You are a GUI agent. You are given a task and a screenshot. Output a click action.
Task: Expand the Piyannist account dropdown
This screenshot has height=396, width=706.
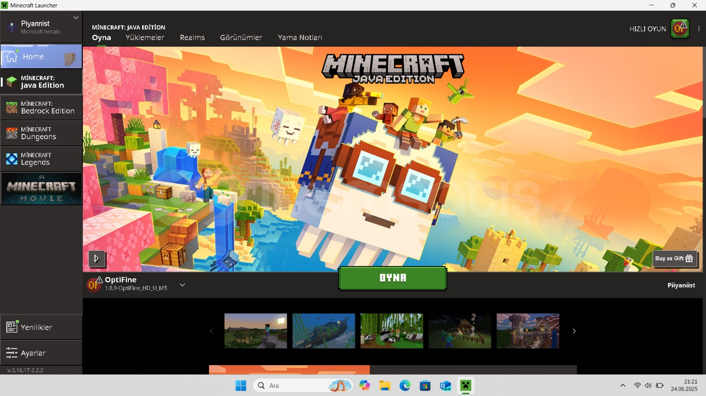tap(75, 18)
